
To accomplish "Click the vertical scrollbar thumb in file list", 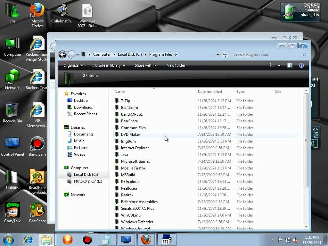I will pyautogui.click(x=306, y=140).
